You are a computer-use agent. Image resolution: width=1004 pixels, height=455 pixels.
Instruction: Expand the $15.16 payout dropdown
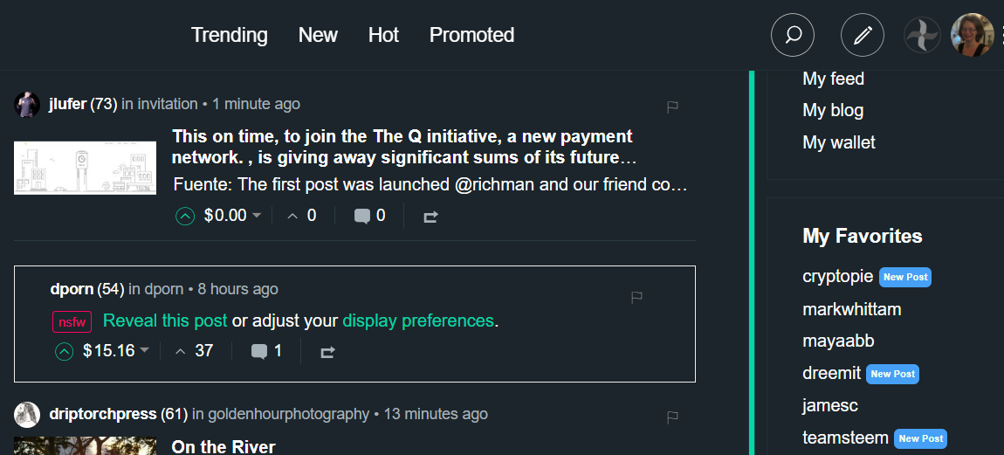tap(145, 351)
